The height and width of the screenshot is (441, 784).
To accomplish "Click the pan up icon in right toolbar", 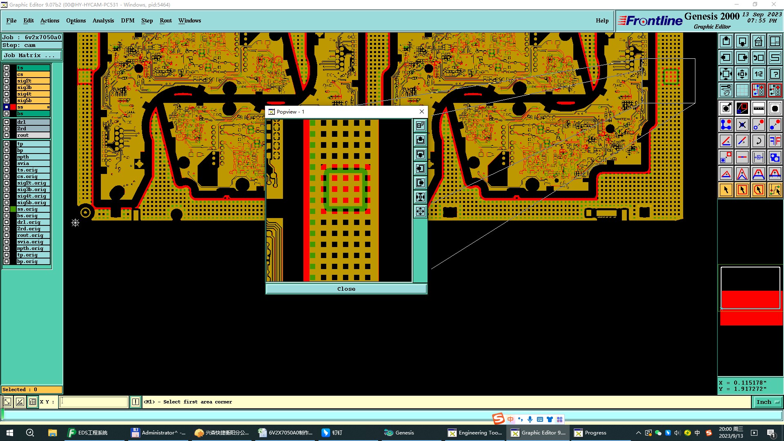I will tap(726, 41).
